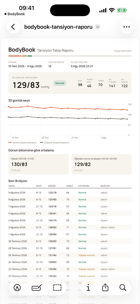Tap the bodybook-tansiyon-raporu file title

[x=58, y=27]
